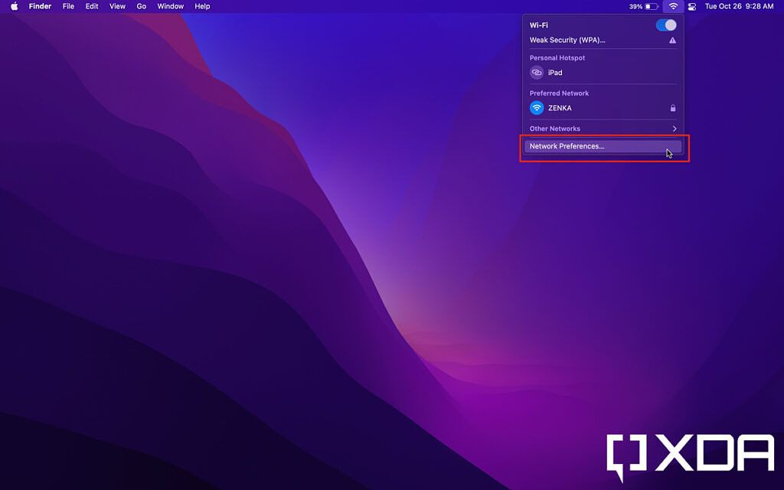Open the View menu

point(116,6)
